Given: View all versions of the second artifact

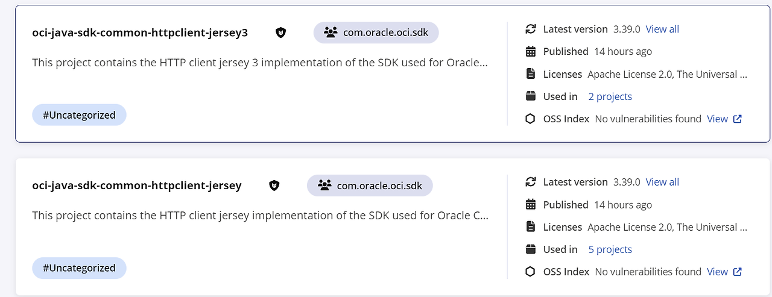Looking at the screenshot, I should [x=662, y=182].
